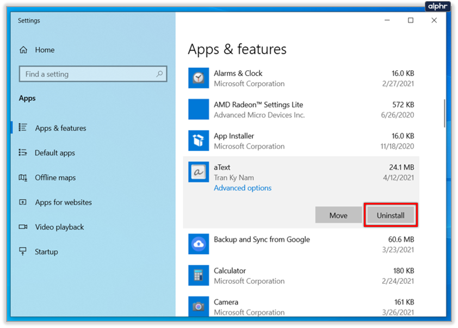
Task: Click Uninstall button for aText
Action: tap(391, 215)
